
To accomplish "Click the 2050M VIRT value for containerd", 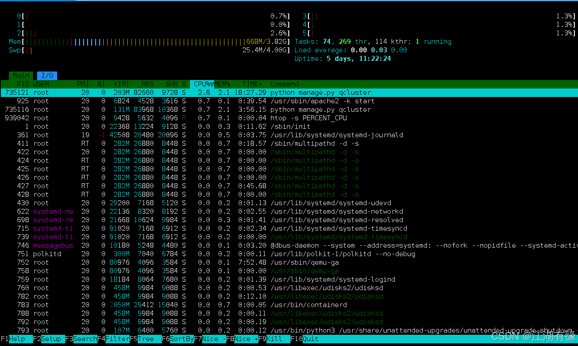I will coord(120,305).
